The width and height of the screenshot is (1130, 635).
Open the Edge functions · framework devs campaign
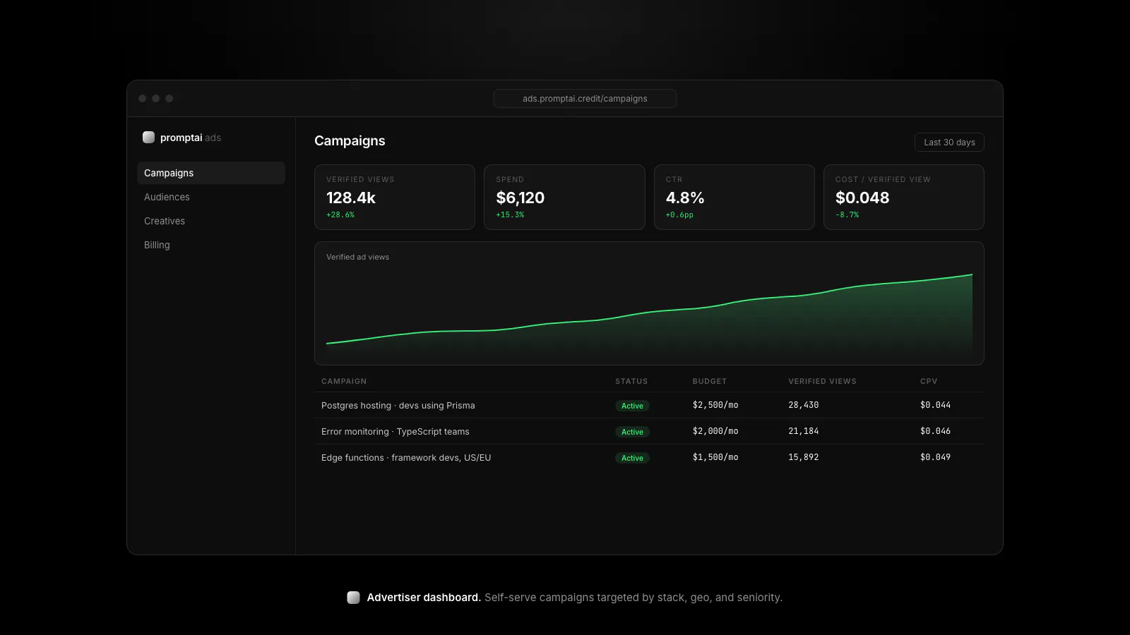406,458
